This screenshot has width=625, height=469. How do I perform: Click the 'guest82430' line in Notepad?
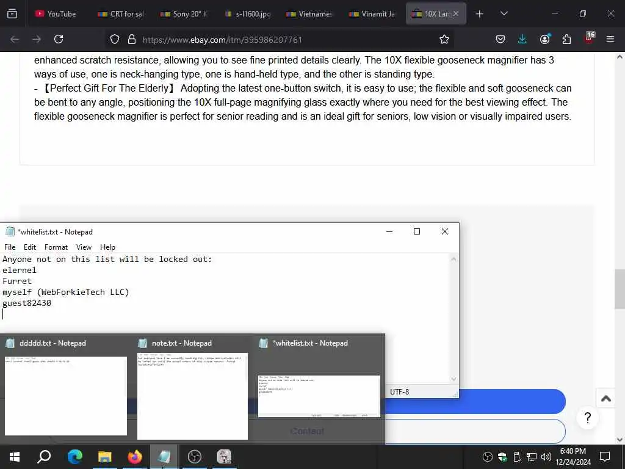(27, 303)
